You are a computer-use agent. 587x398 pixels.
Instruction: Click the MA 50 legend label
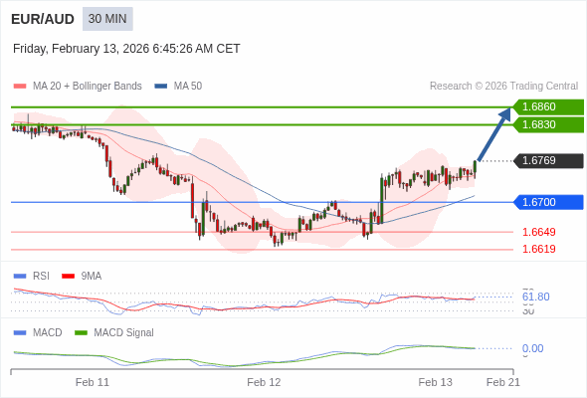coord(188,87)
